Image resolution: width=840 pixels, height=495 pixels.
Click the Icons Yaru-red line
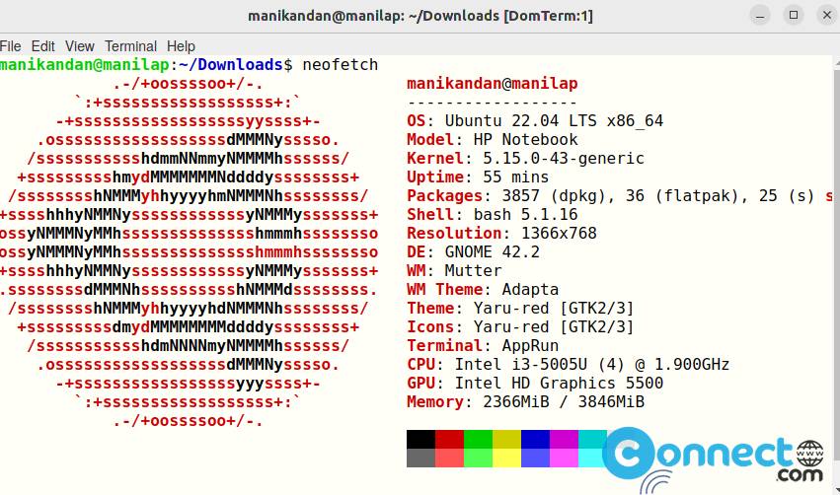[521, 327]
